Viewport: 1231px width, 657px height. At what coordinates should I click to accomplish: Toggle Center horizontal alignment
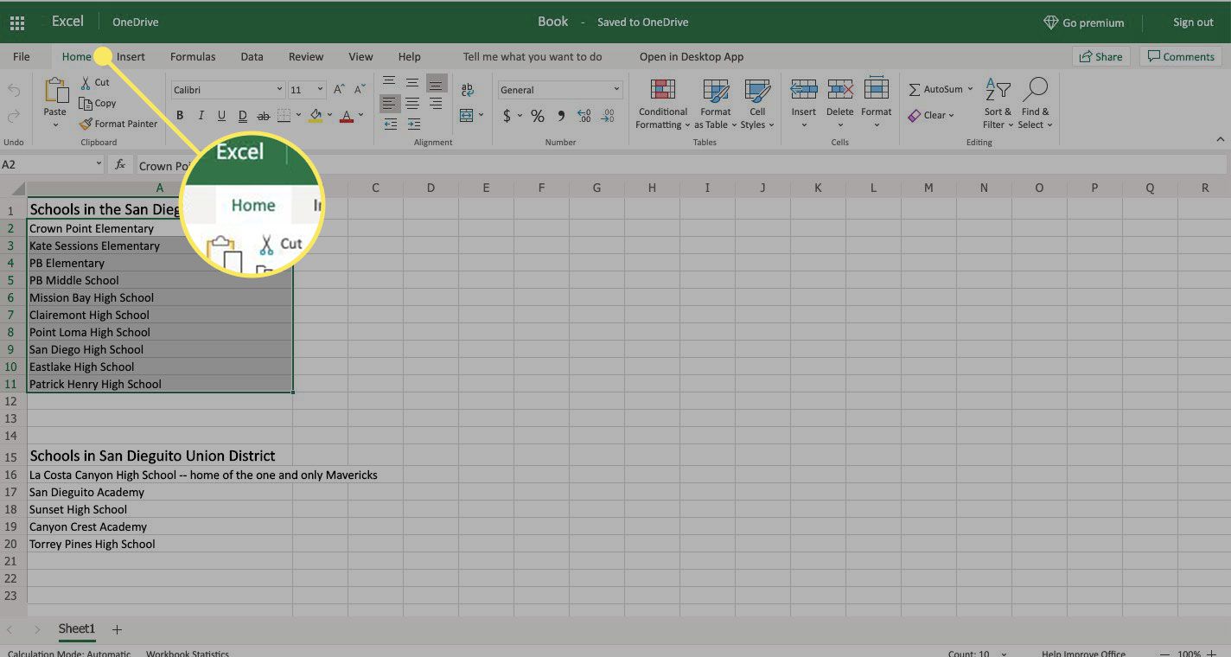(413, 103)
